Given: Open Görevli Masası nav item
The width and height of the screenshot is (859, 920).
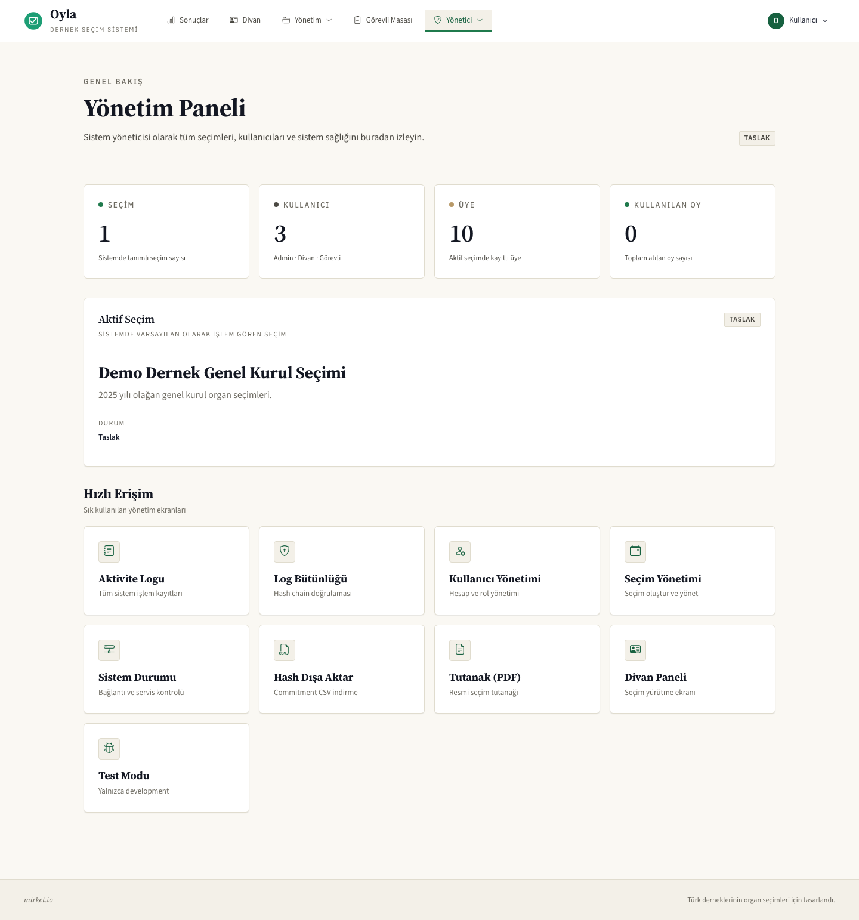Looking at the screenshot, I should point(383,20).
